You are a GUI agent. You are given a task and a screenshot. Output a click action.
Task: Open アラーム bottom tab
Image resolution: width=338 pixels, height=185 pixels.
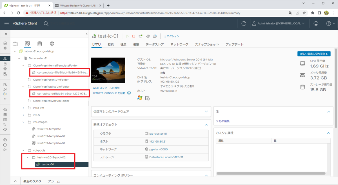[x=54, y=181]
